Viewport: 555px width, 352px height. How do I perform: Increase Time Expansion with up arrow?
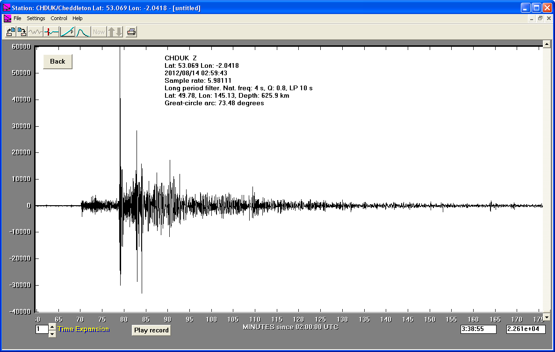[52, 326]
